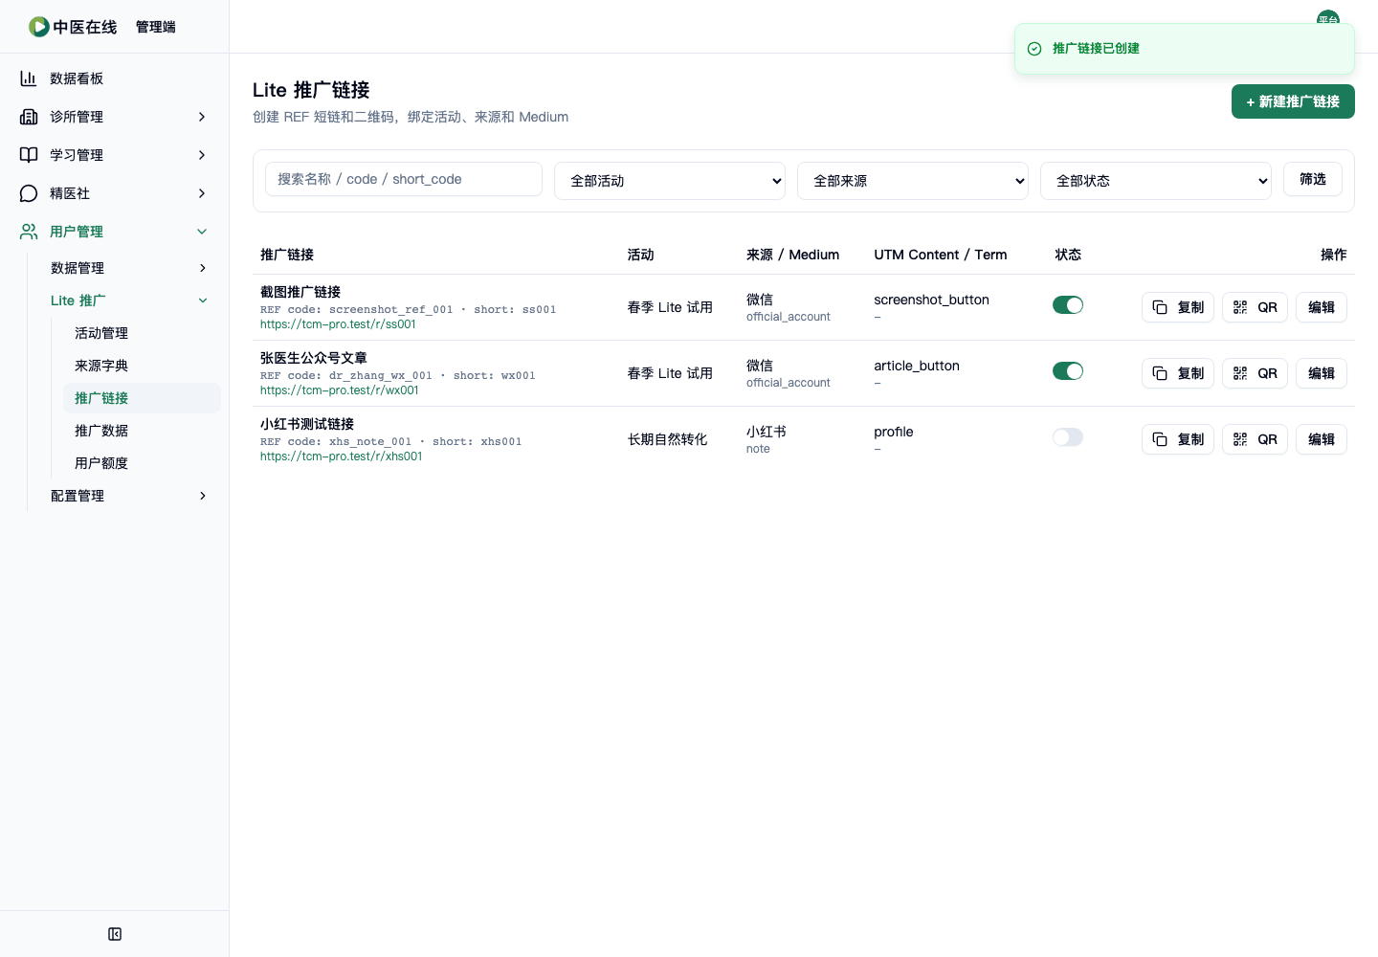
Task: Click the profile UTM content cell
Action: click(x=894, y=432)
